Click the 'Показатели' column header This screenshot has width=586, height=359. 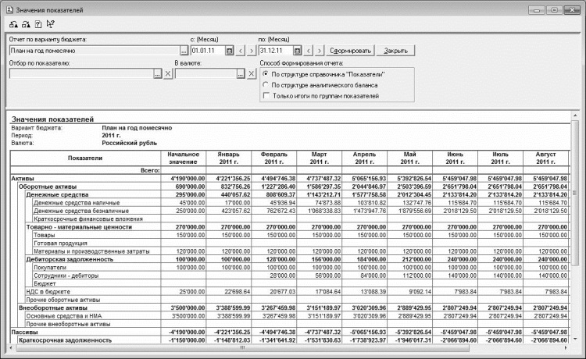click(x=85, y=158)
